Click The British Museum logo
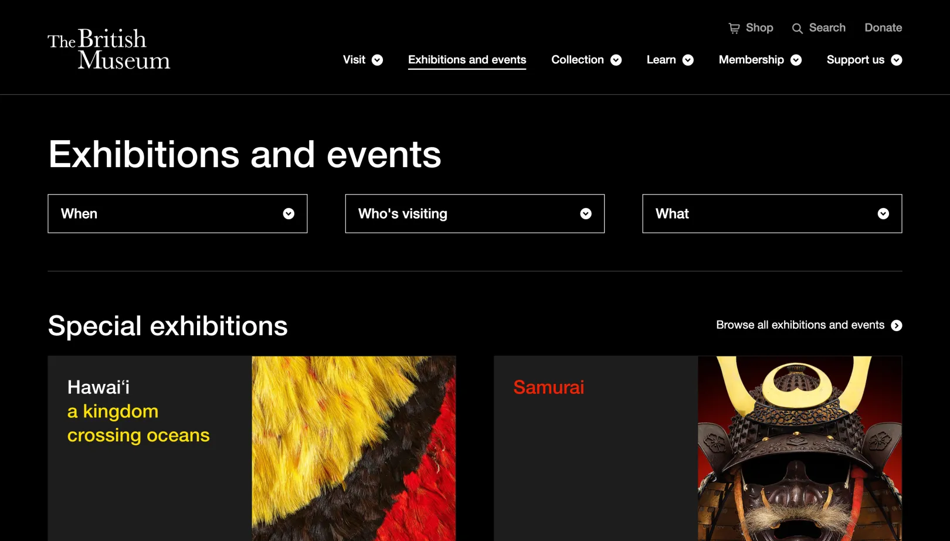 click(109, 49)
